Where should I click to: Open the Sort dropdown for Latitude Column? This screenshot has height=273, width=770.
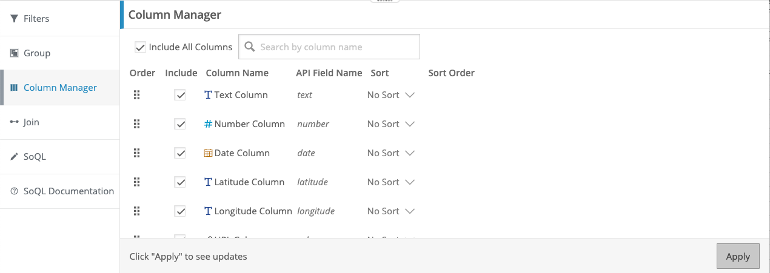(x=391, y=182)
